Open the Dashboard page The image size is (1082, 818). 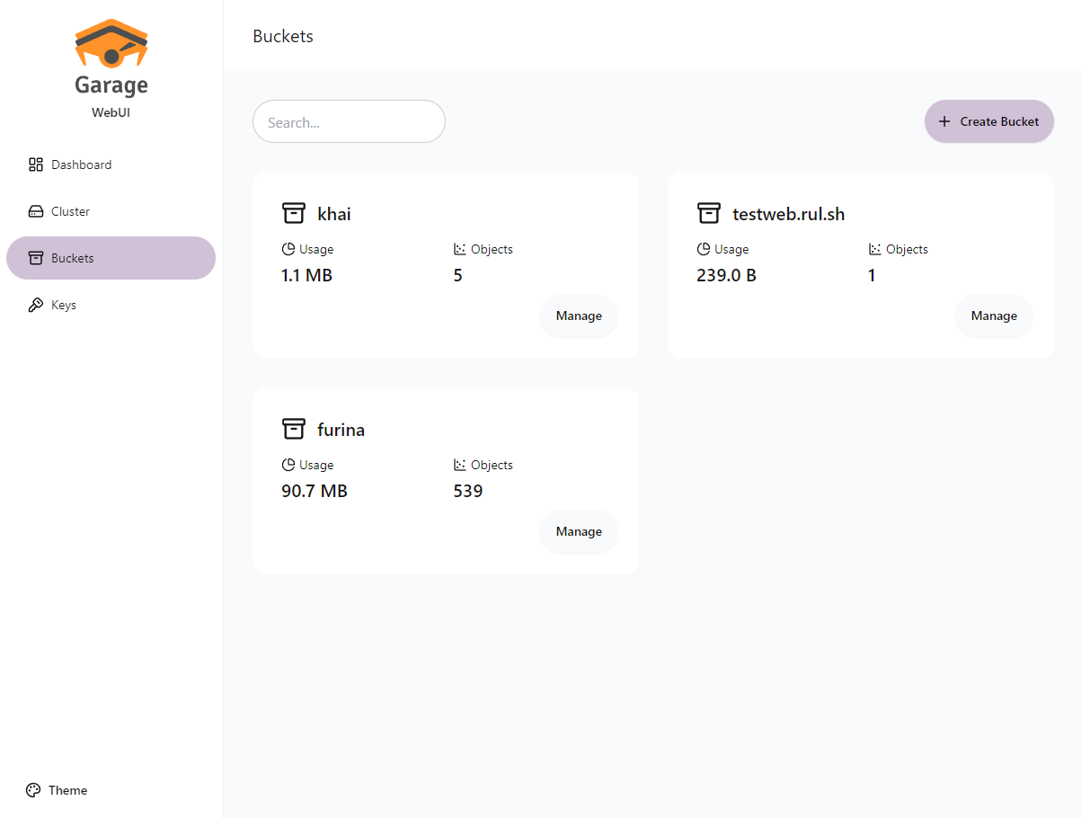point(81,164)
